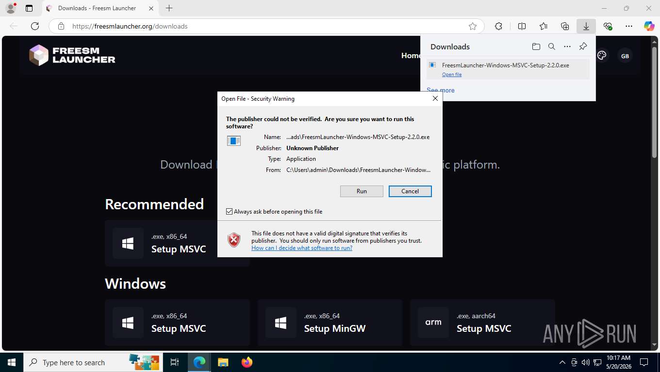
Task: Click the Freesm Launcher logo
Action: pyautogui.click(x=72, y=55)
